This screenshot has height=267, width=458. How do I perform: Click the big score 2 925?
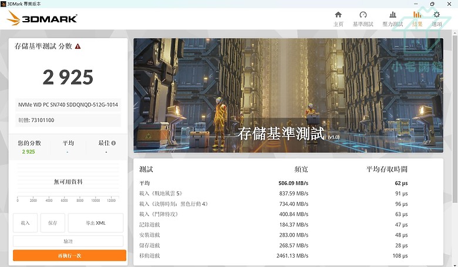[x=68, y=77]
